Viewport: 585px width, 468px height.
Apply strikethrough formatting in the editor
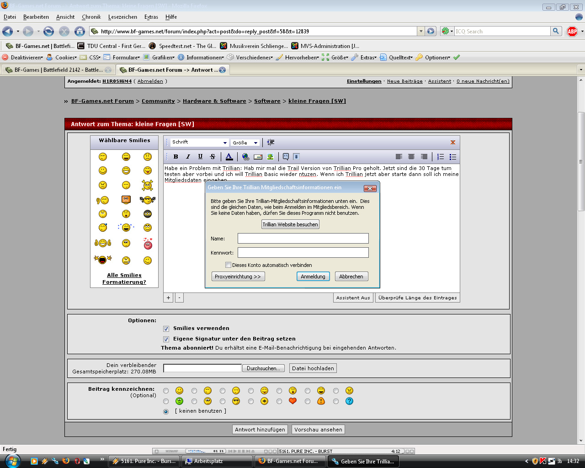(213, 157)
